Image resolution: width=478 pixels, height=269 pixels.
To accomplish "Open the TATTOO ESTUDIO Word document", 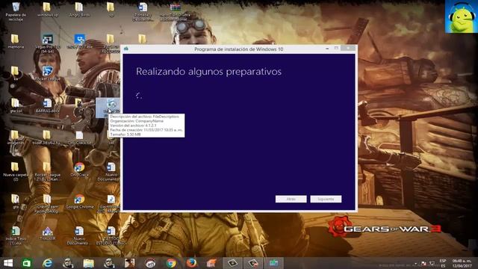I will point(111,235).
